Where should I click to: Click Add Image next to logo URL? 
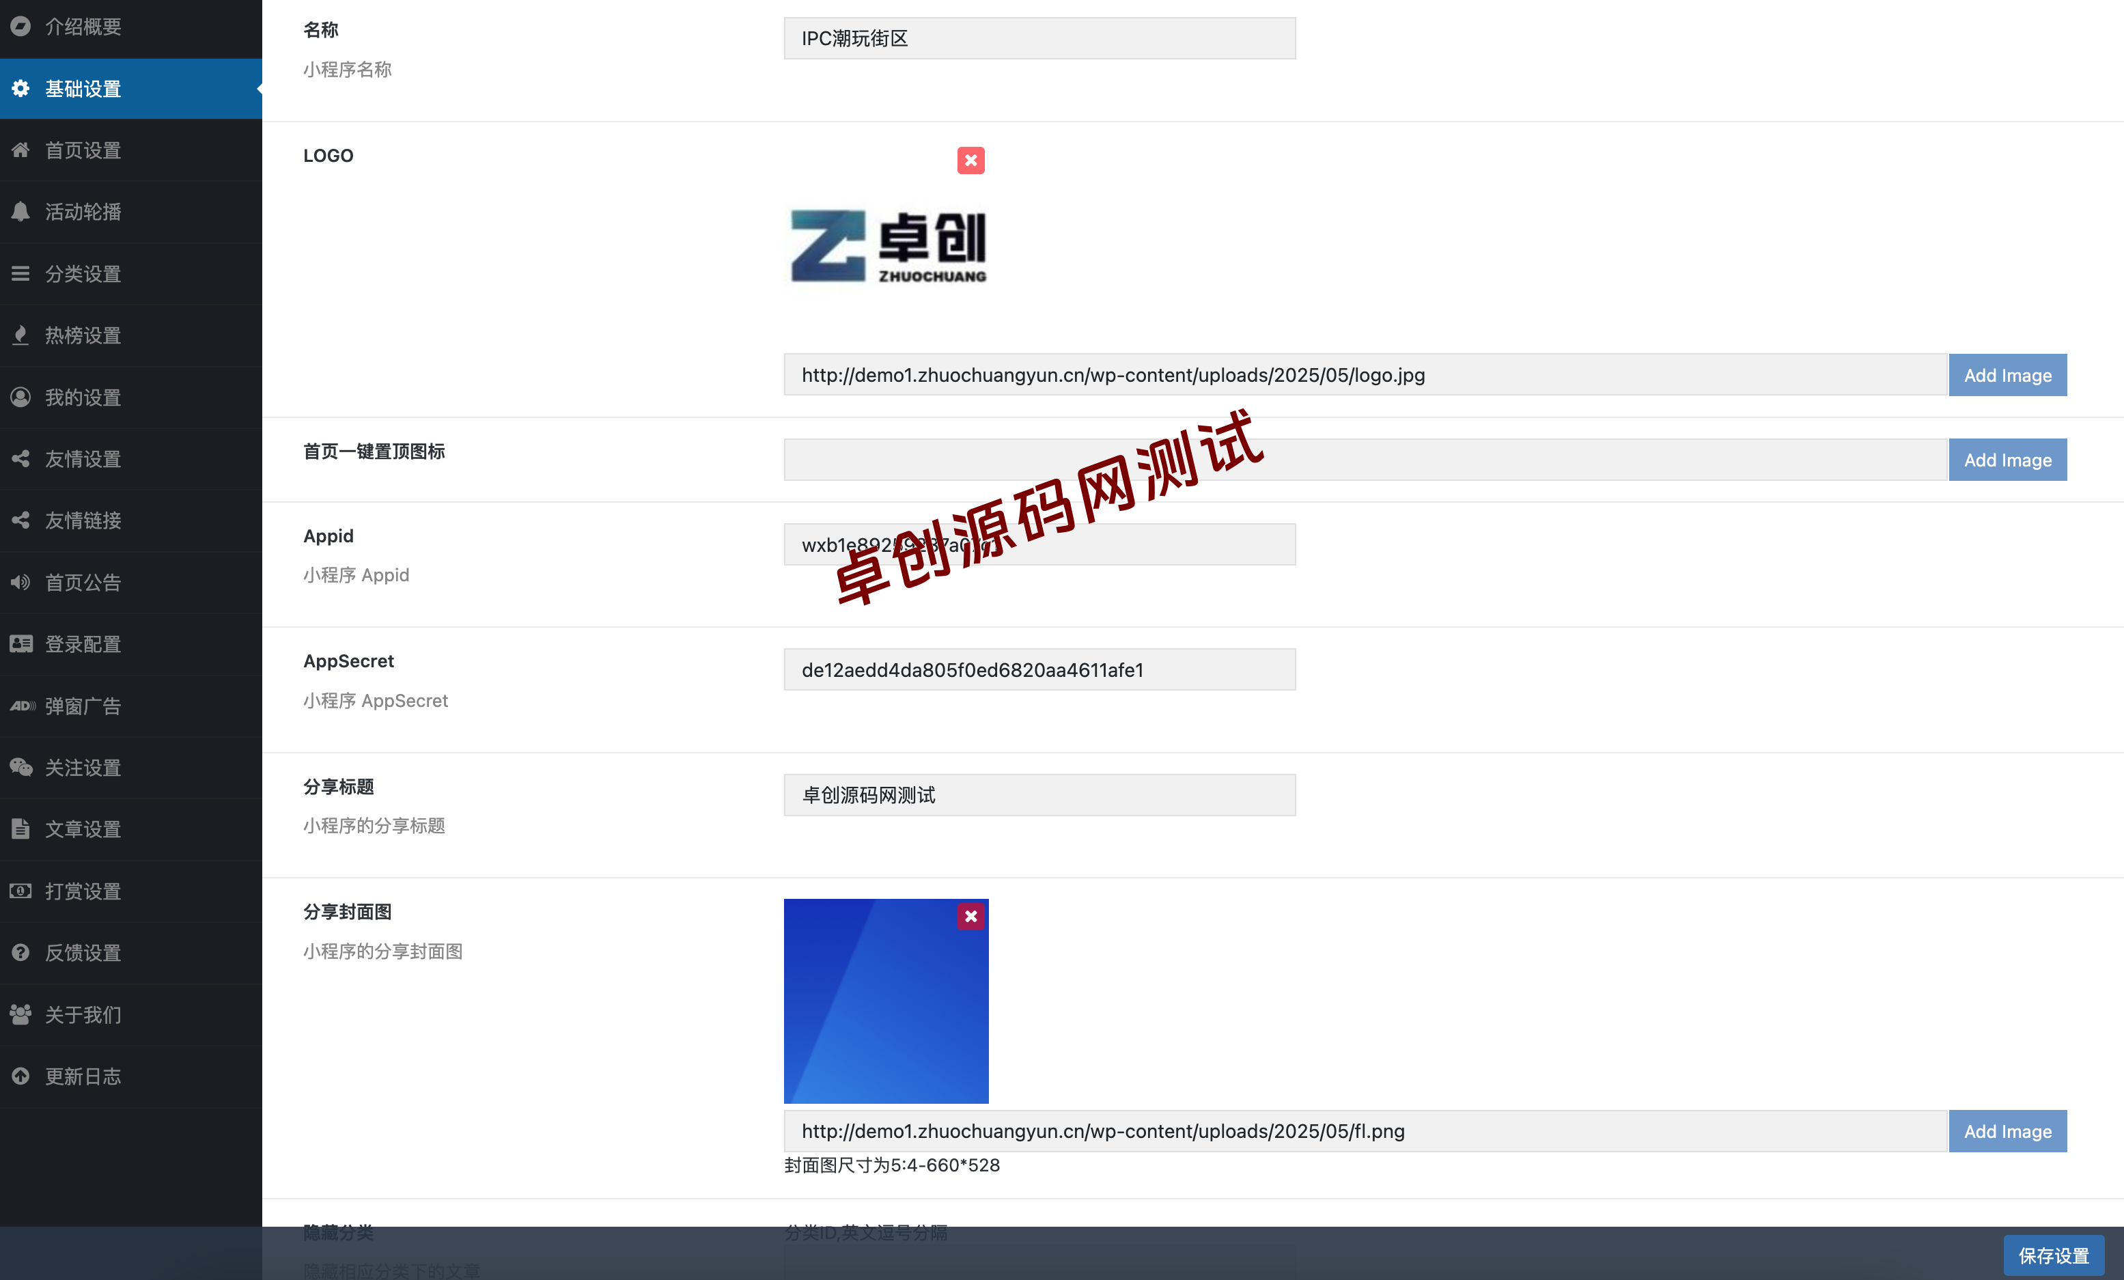click(x=2007, y=375)
